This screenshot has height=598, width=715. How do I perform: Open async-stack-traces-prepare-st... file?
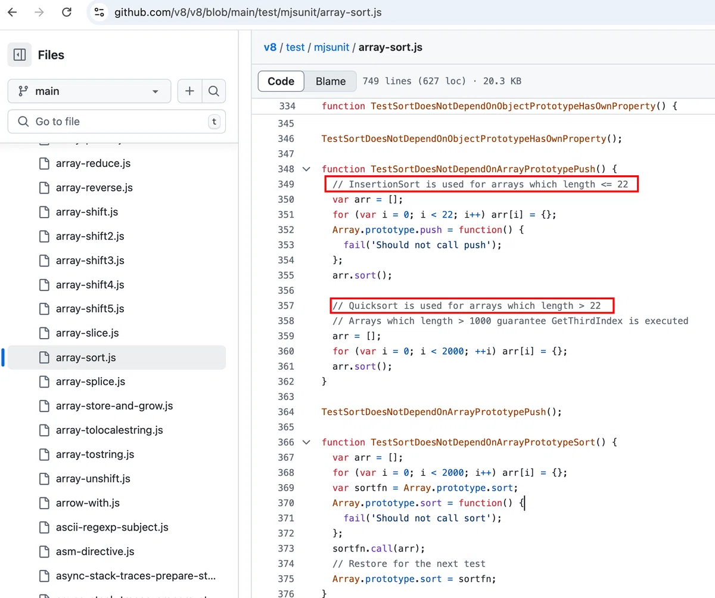point(136,577)
